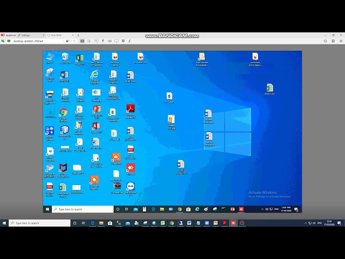Image resolution: width=345 pixels, height=259 pixels.
Task: Switch to the AnyDesk Settings tab
Action: (x=30, y=35)
